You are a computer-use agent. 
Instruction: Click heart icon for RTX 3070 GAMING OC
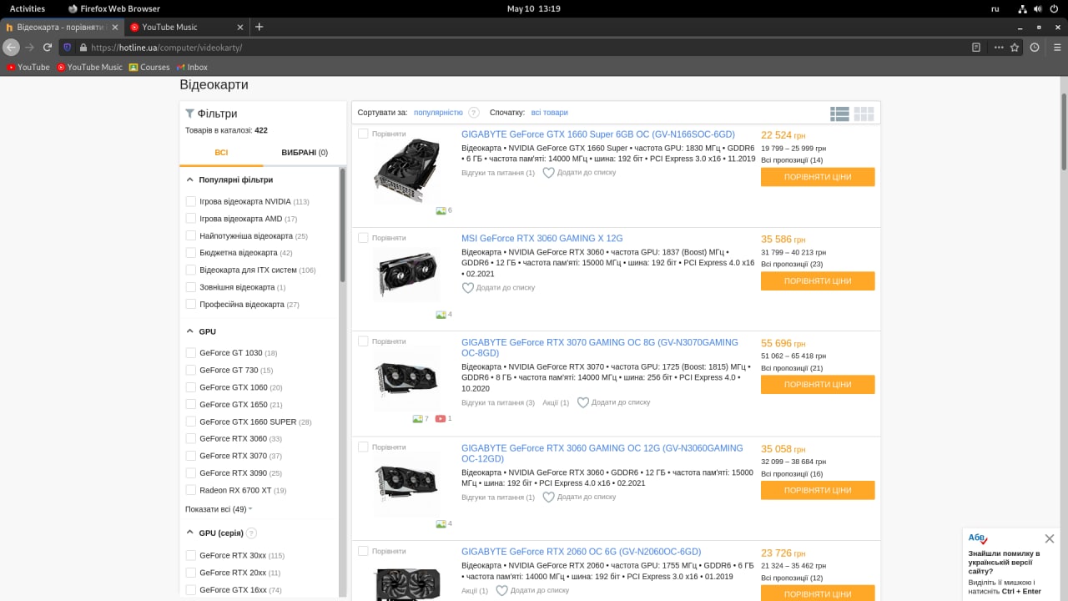tap(582, 402)
